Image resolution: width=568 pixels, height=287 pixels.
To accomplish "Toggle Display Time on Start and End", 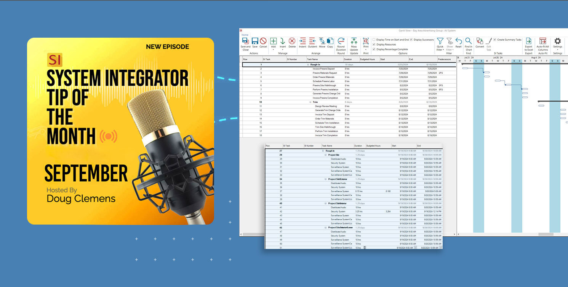I will pos(374,40).
